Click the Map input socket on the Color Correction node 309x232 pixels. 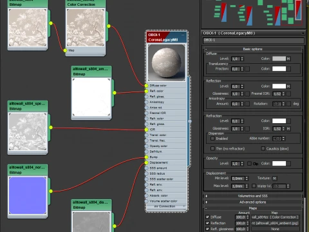pos(65,50)
